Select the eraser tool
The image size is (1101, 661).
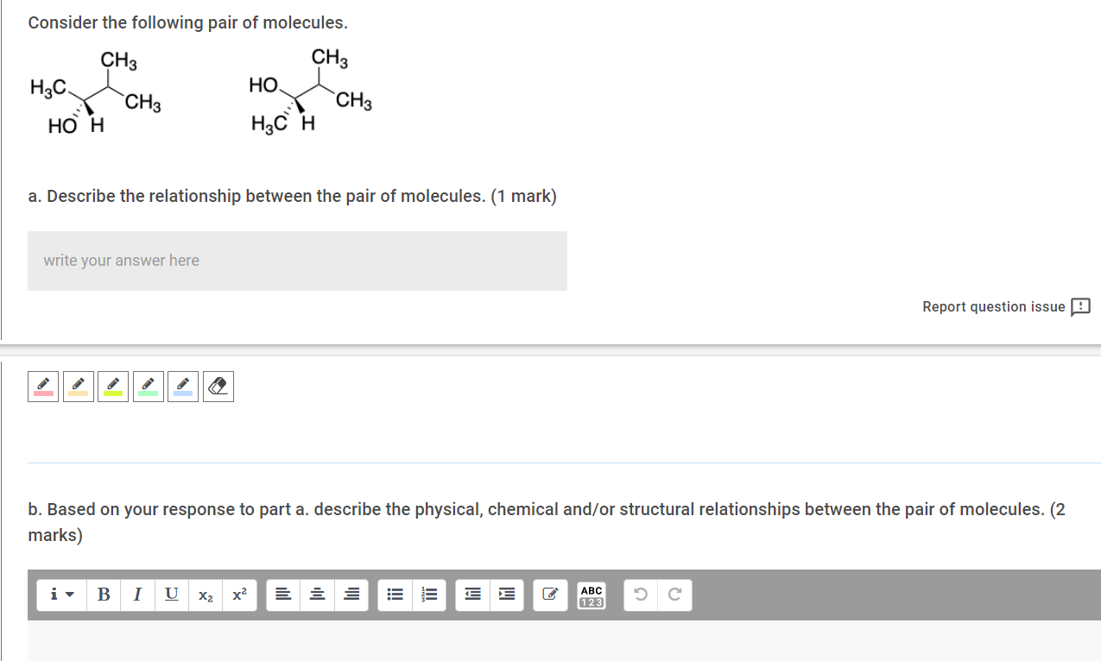(x=218, y=386)
